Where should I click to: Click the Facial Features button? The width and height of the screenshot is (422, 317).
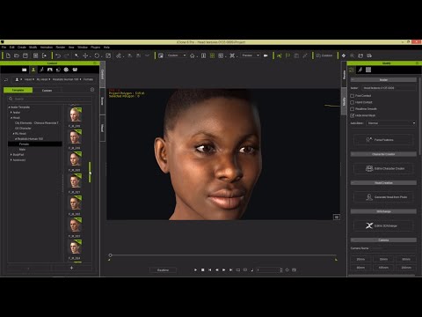pos(383,140)
